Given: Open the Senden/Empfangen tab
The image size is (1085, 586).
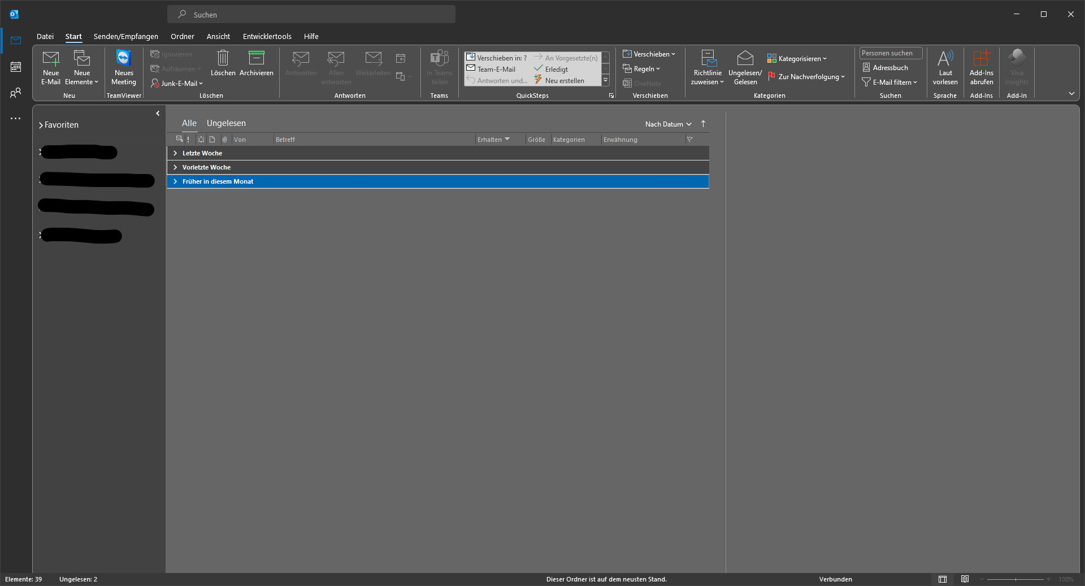Looking at the screenshot, I should [126, 36].
